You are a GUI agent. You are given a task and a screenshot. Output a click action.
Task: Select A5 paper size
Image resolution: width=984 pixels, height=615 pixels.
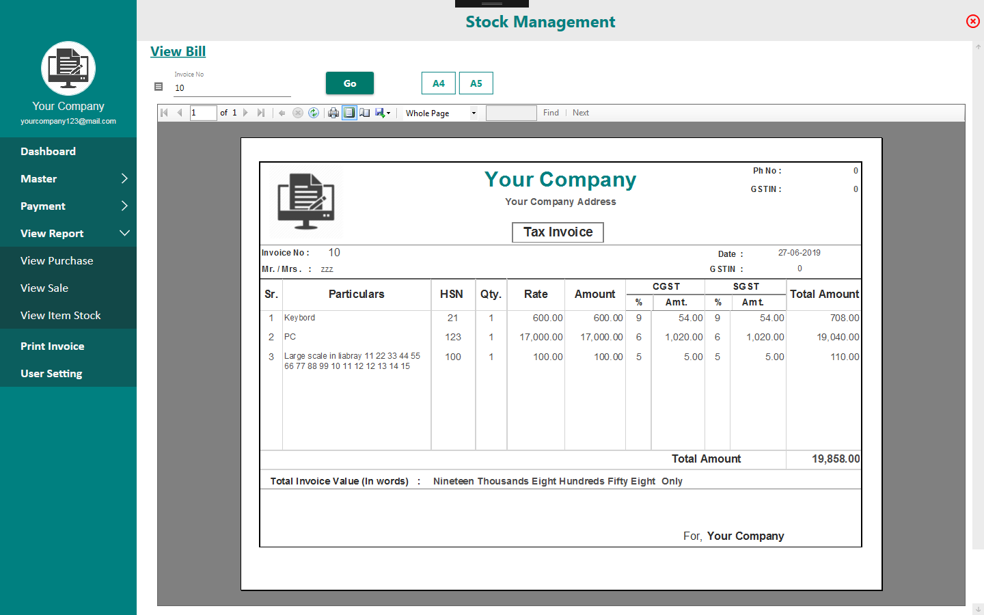click(476, 83)
